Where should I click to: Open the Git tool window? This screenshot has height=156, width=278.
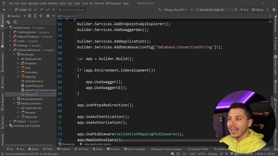coord(10,149)
